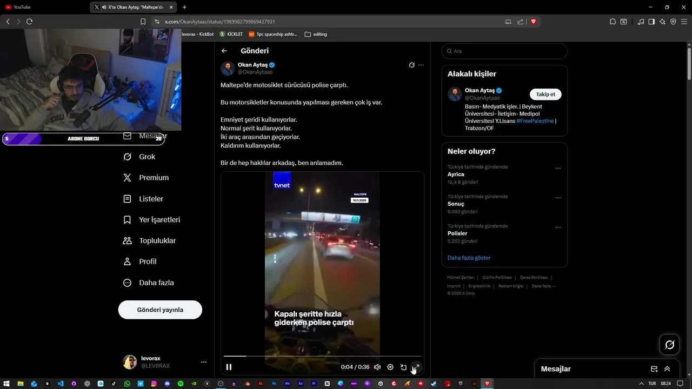The width and height of the screenshot is (692, 389).
Task: Open Okan Aytaş avatar on the post
Action: [228, 68]
